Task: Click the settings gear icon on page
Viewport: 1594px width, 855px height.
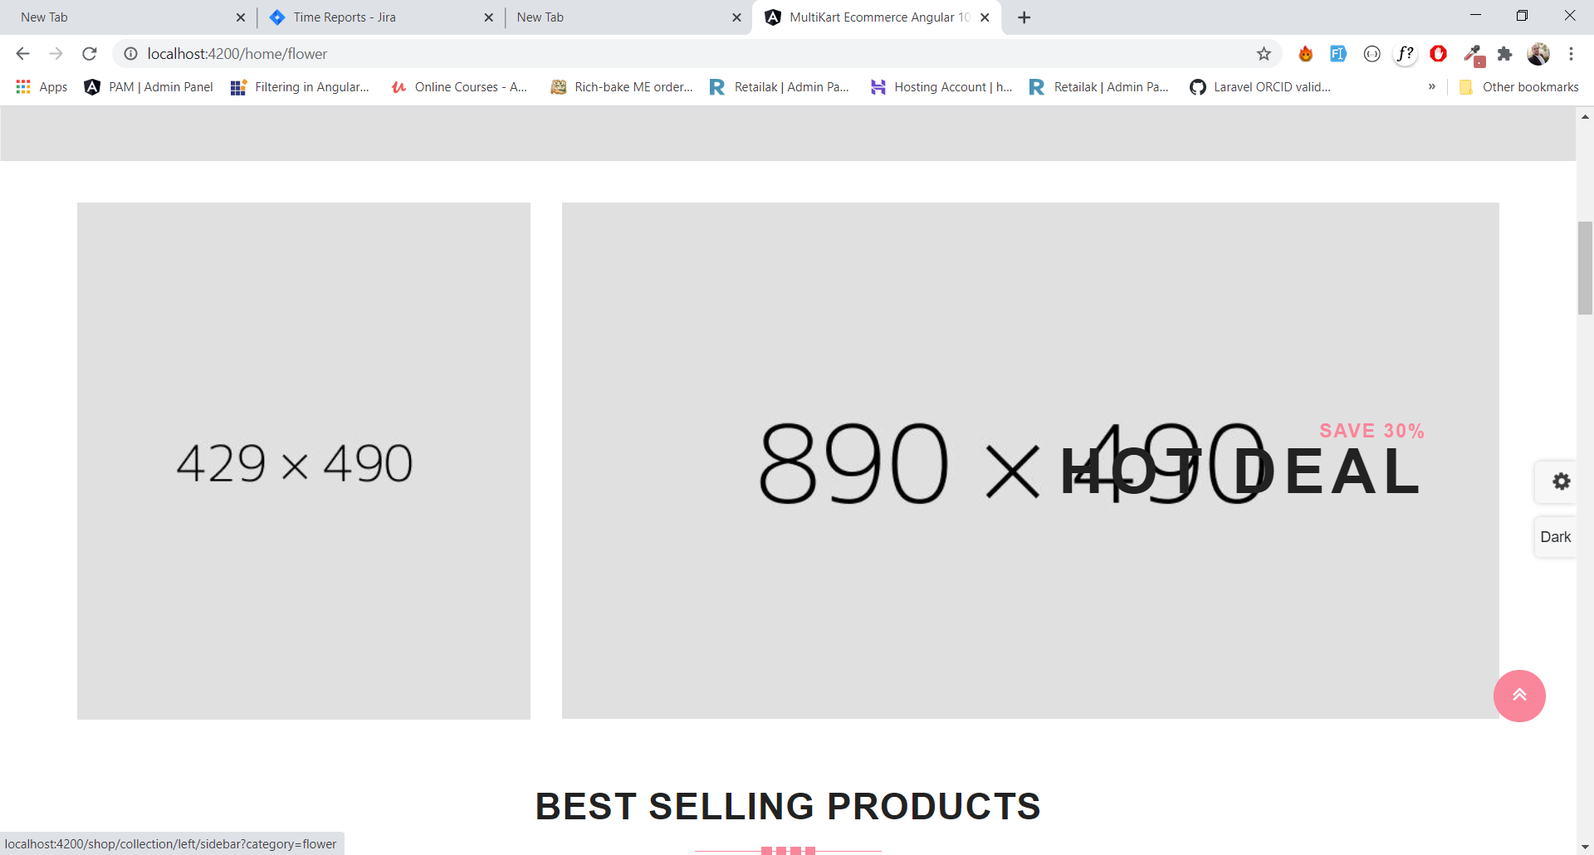Action: [x=1561, y=481]
